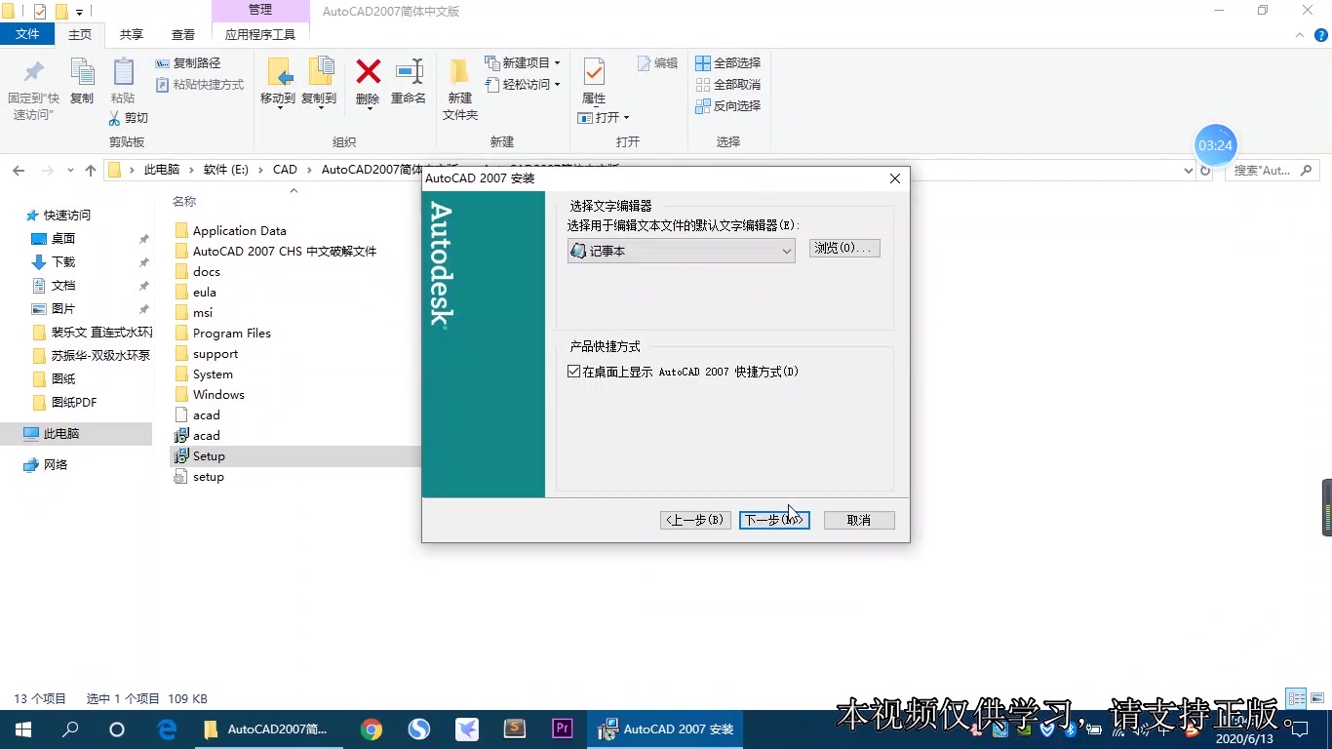Create a New folder from ribbon
This screenshot has height=749, width=1332.
[x=460, y=88]
